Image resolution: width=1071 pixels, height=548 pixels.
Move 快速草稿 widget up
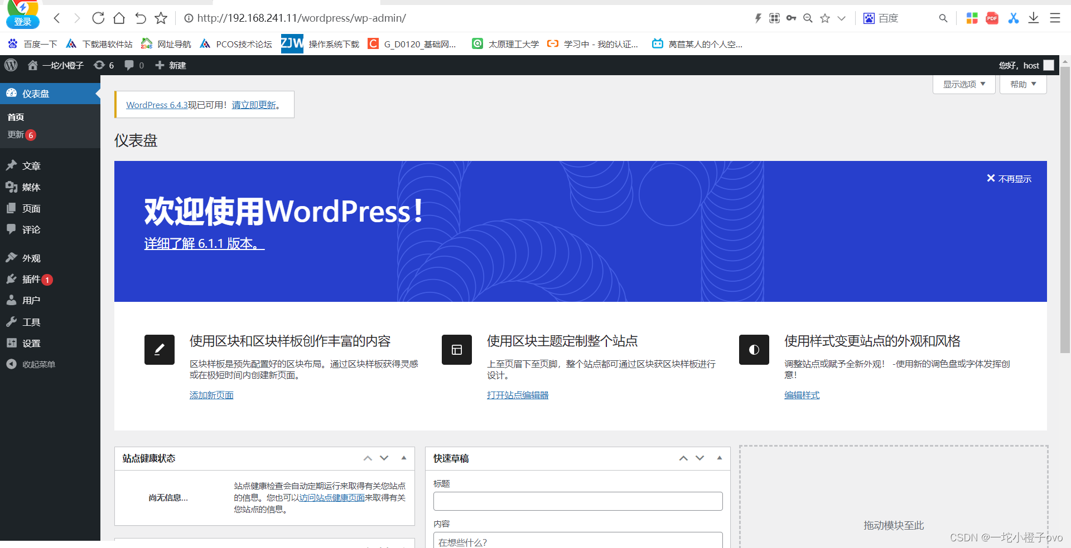[x=683, y=458]
